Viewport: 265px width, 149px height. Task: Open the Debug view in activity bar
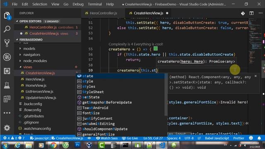(7, 57)
